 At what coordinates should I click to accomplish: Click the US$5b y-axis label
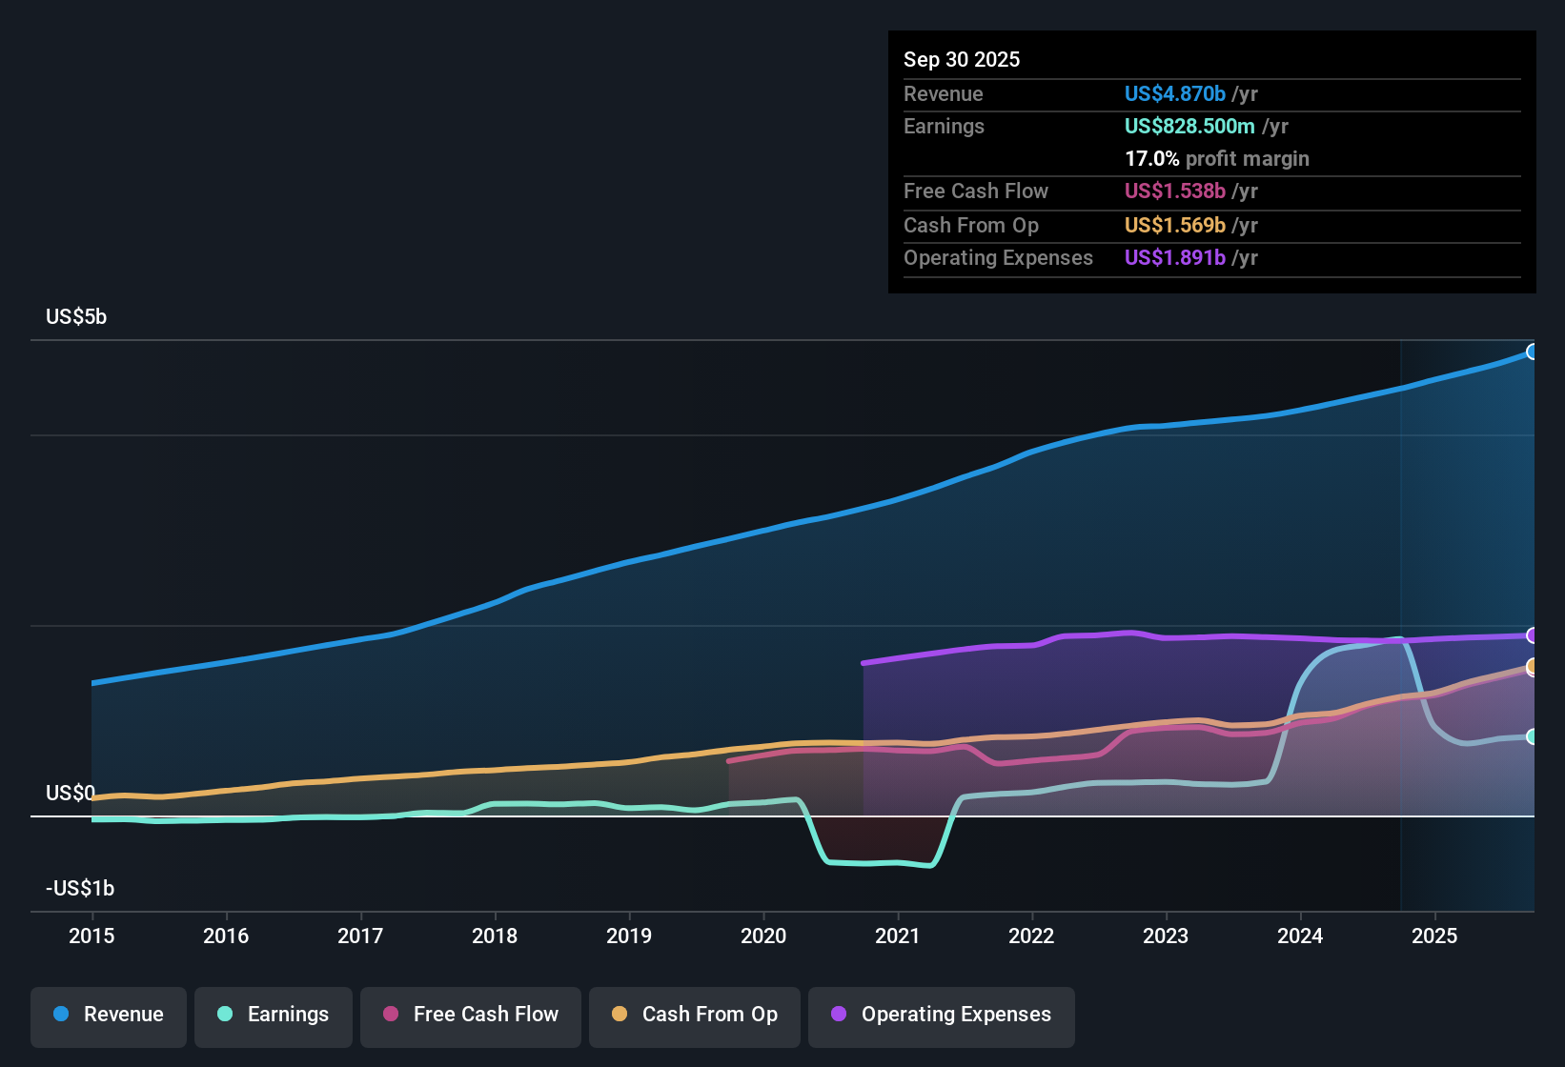(x=76, y=316)
